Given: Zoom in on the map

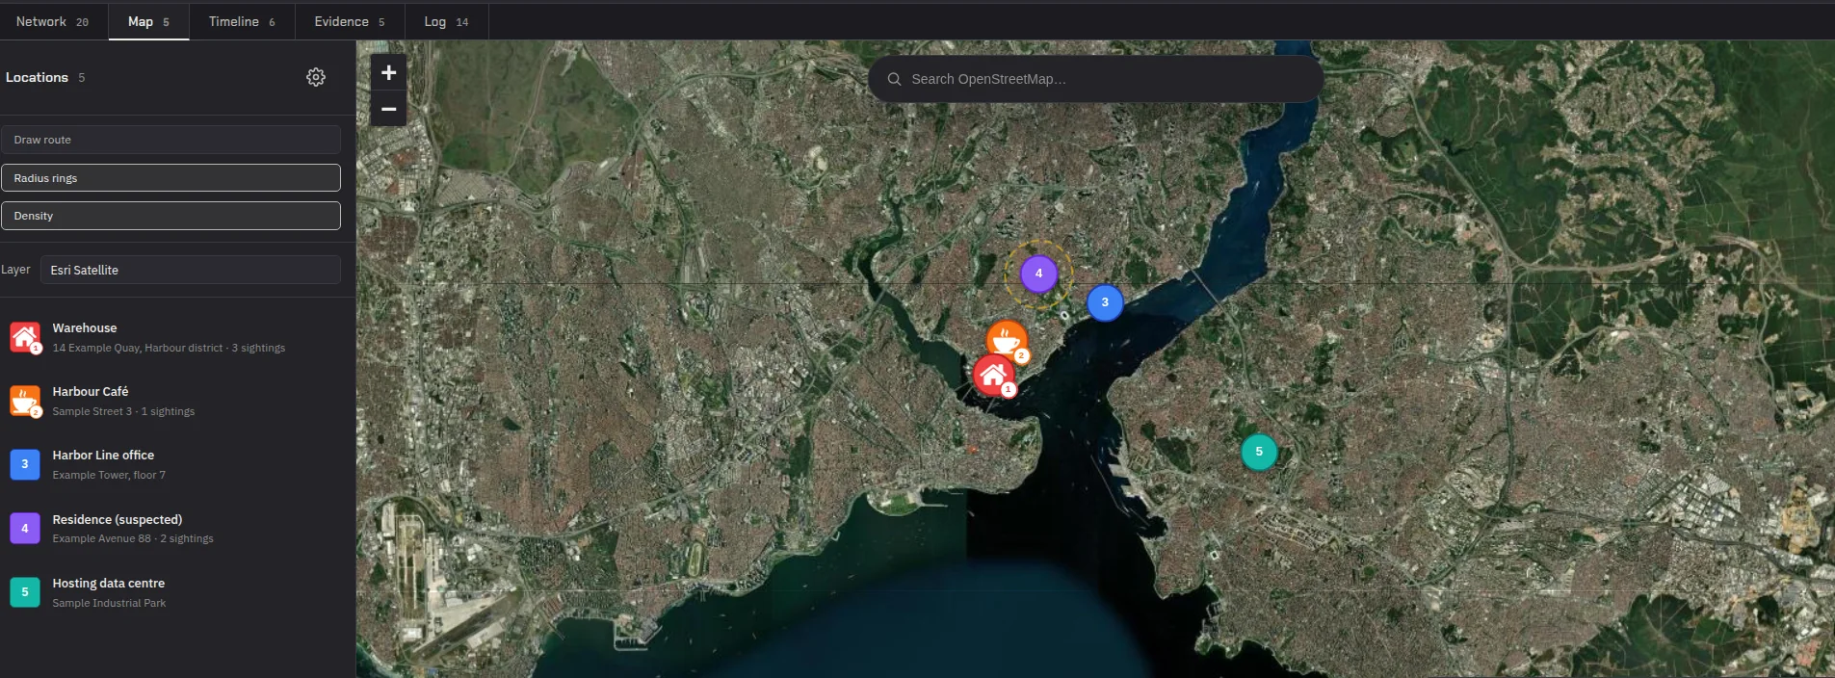Looking at the screenshot, I should 388,72.
